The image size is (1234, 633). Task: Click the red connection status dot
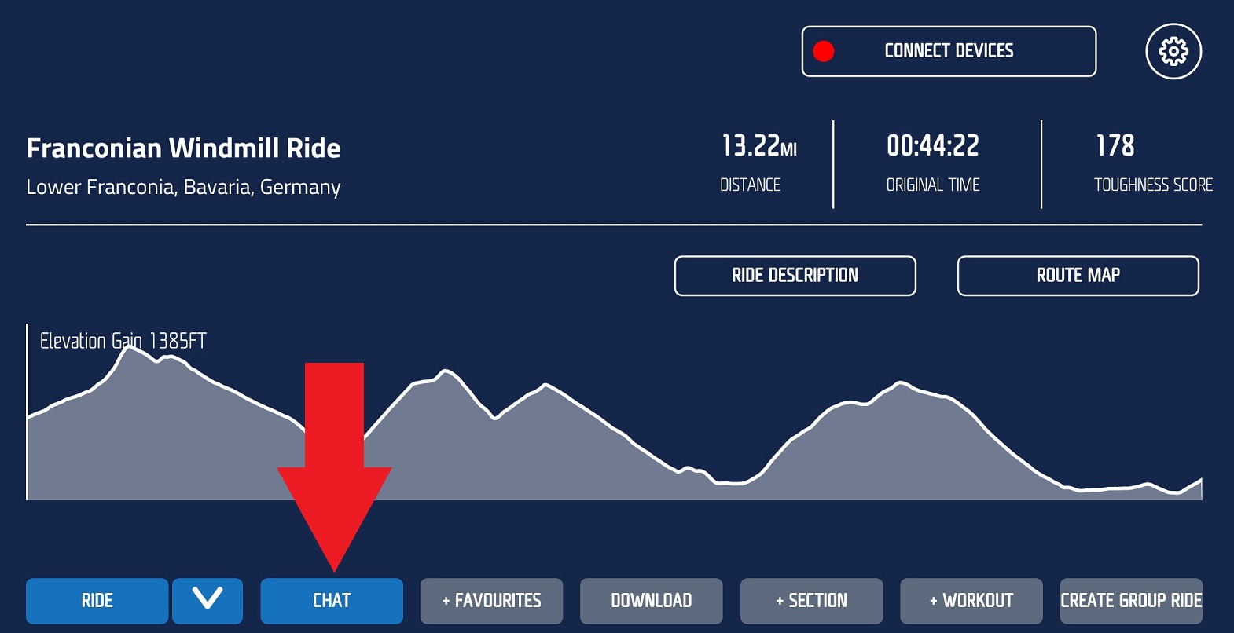824,51
